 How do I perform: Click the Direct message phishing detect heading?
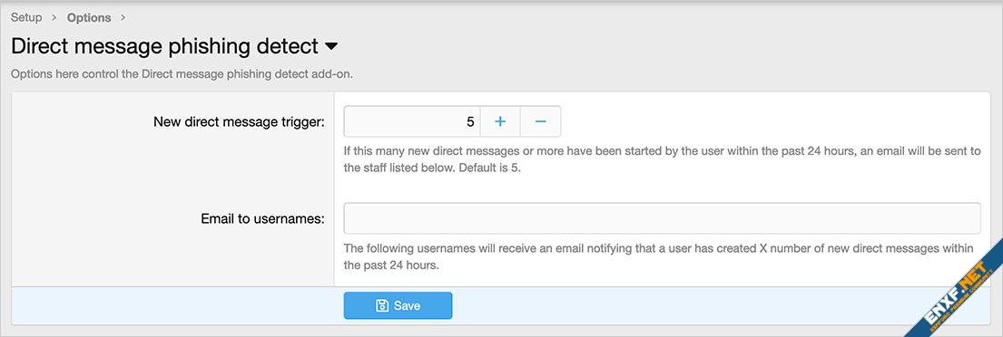pos(165,46)
